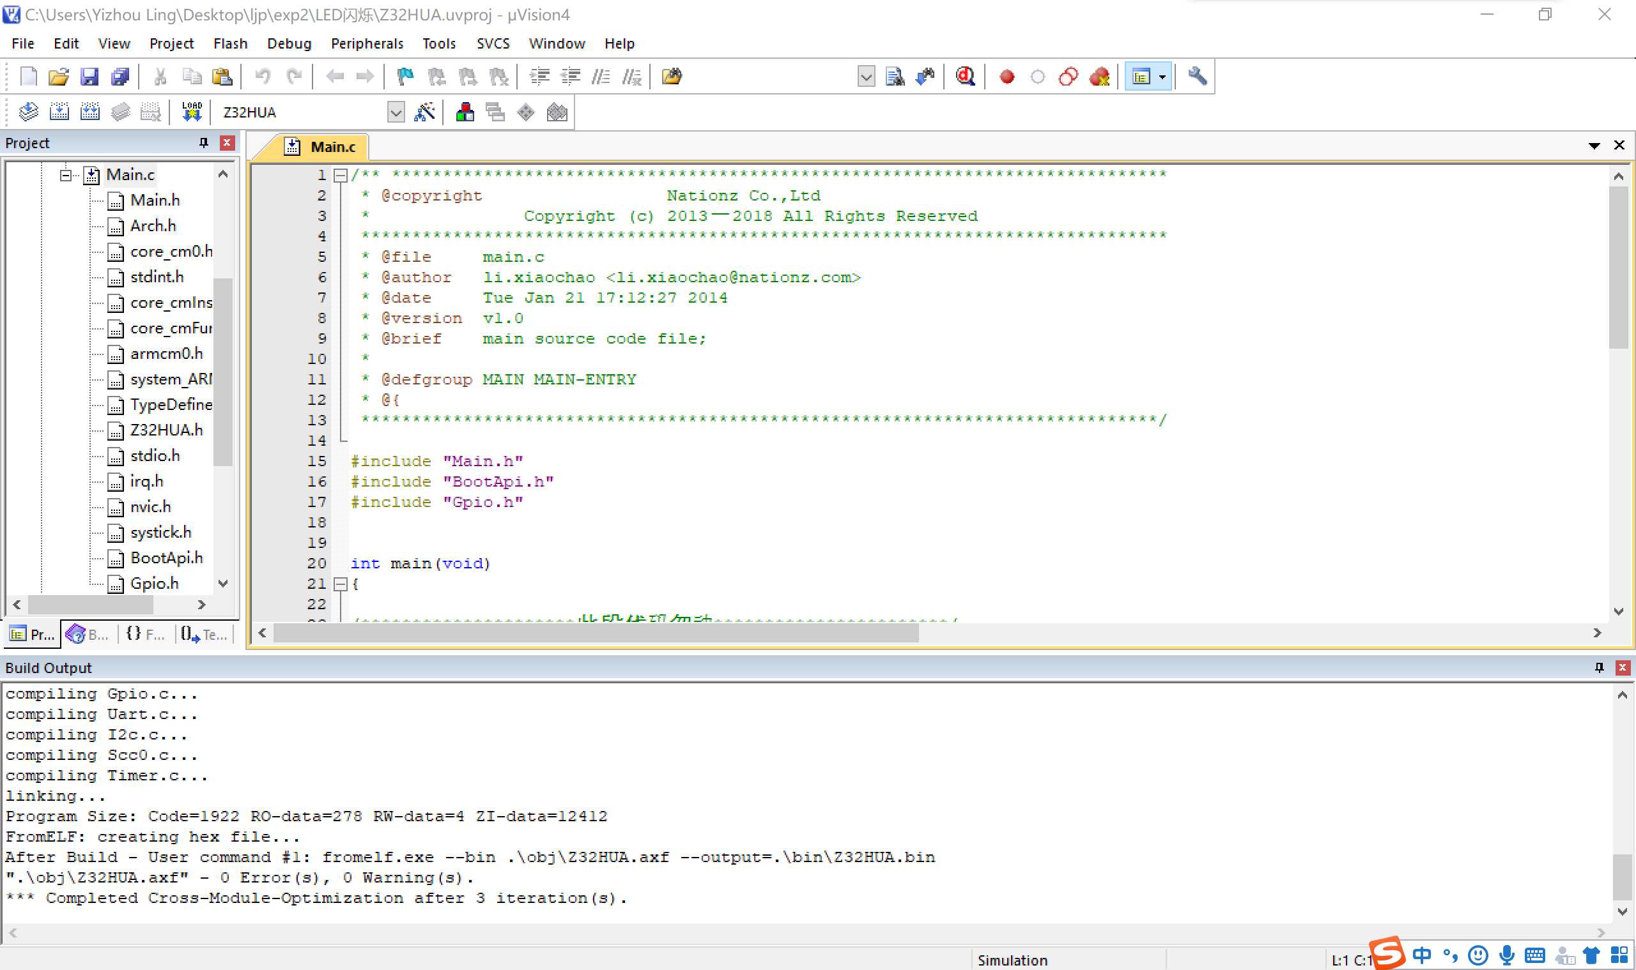Navigate backward with left arrow icon

pos(334,77)
